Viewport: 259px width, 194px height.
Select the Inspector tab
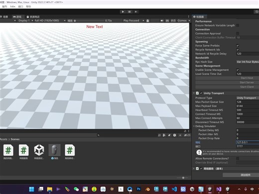(199, 17)
